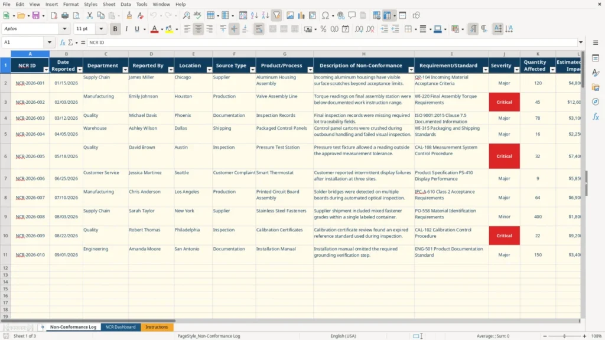Open the Sheet menu
Image resolution: width=605 pixels, height=340 pixels.
(x=109, y=4)
